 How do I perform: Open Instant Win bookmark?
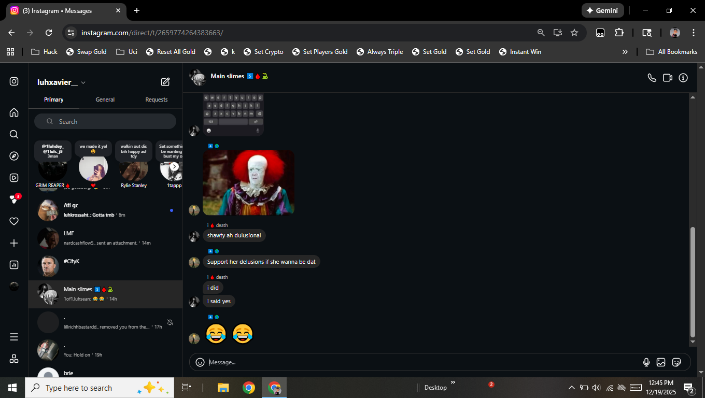pos(520,52)
